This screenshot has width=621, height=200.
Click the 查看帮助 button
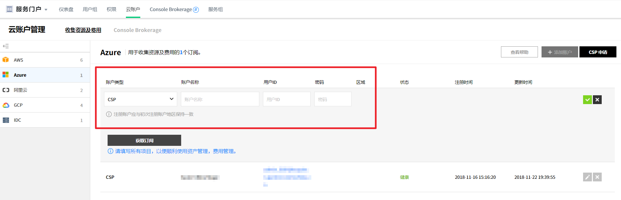519,52
